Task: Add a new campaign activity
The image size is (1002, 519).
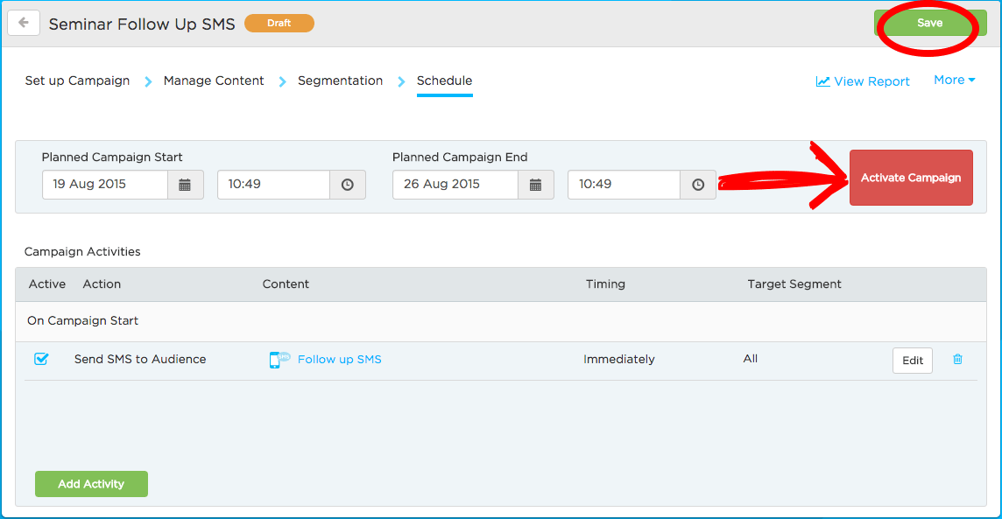Action: pos(91,484)
